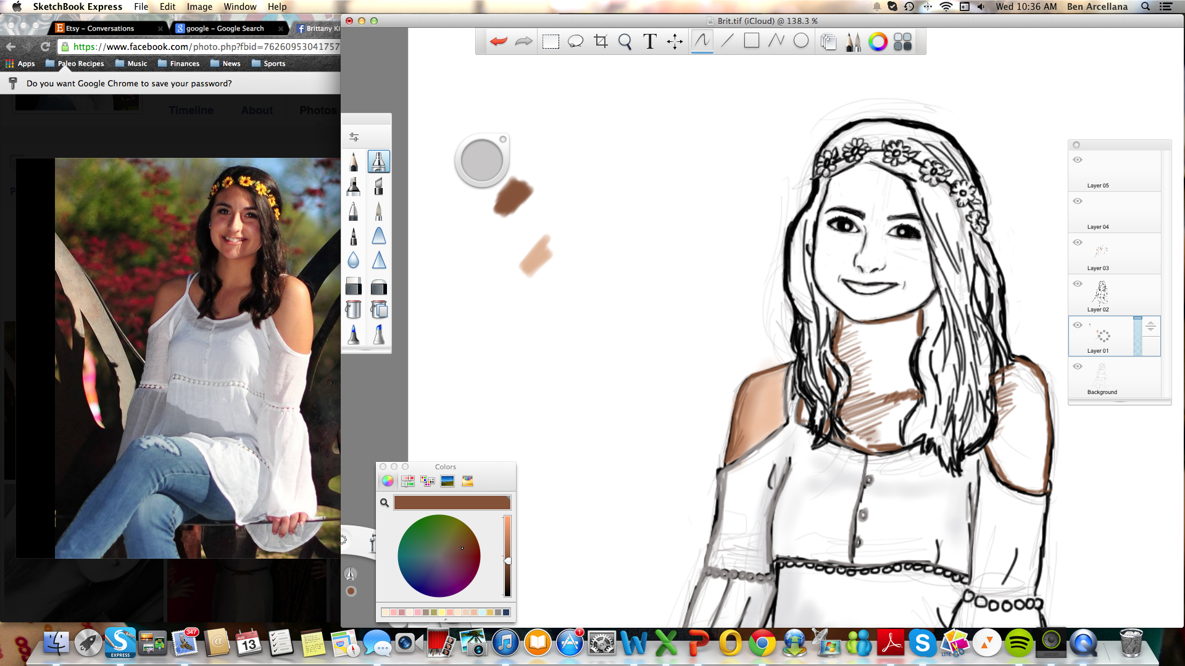1185x666 pixels.
Task: Switch Colors panel to color sliders mode
Action: (407, 481)
